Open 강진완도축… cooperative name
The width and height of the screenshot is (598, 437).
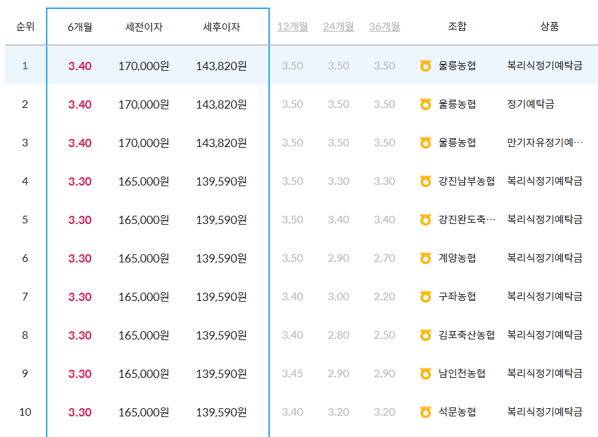tap(467, 219)
